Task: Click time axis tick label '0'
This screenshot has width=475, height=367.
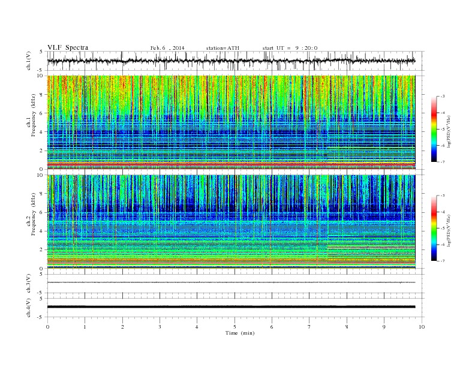Action: click(x=47, y=327)
